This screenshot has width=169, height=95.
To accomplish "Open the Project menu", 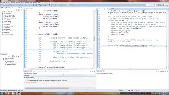I will tap(27, 3).
